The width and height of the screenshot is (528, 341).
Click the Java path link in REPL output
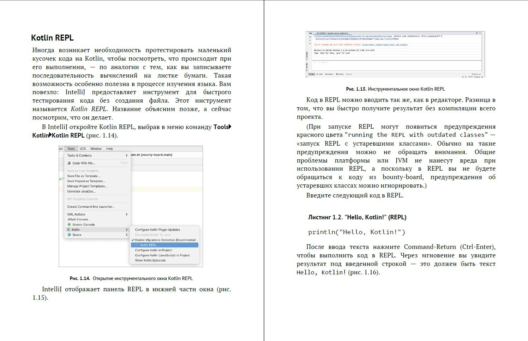pos(353,36)
